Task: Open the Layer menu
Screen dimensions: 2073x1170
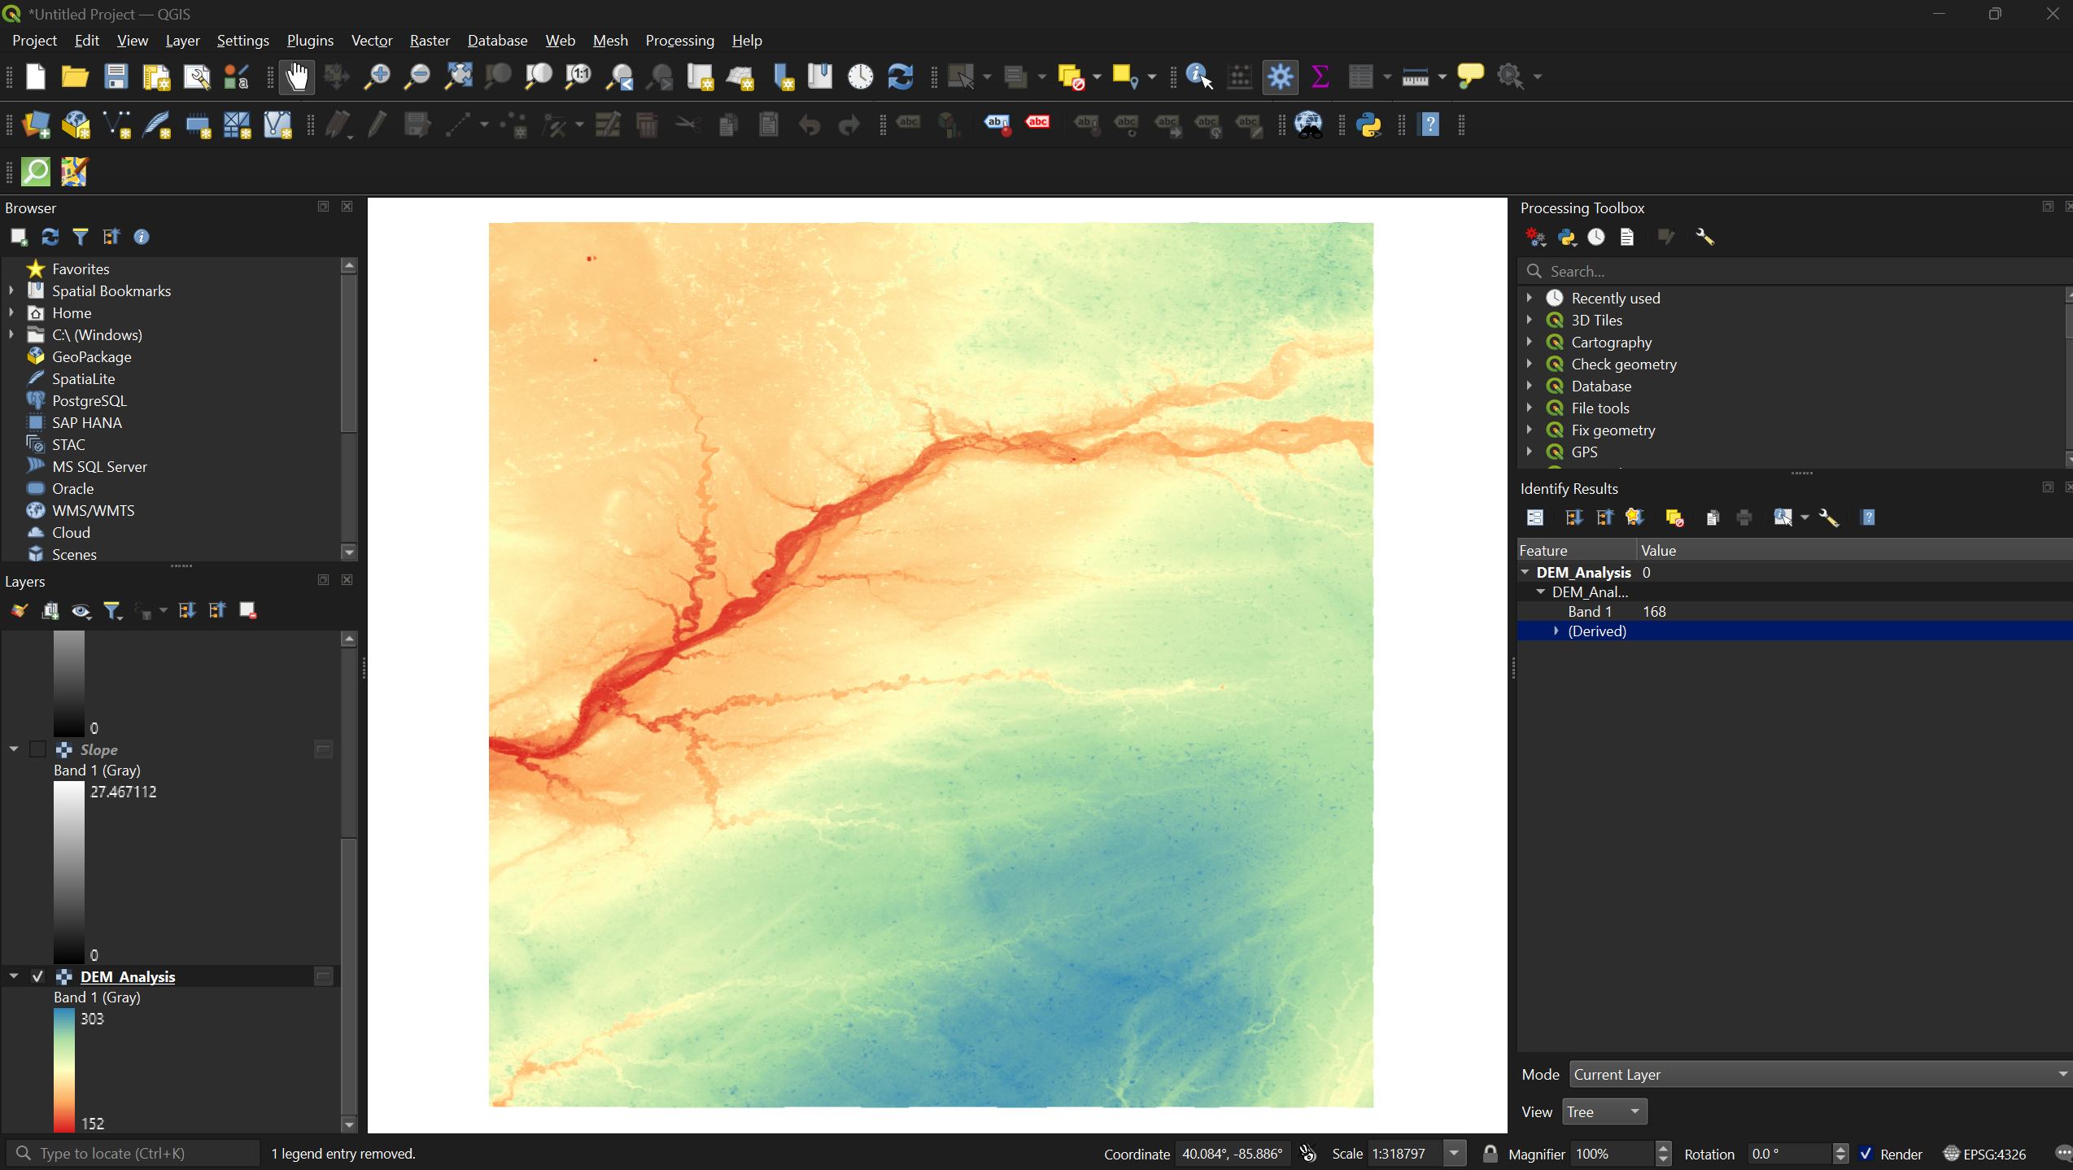Action: coord(182,40)
